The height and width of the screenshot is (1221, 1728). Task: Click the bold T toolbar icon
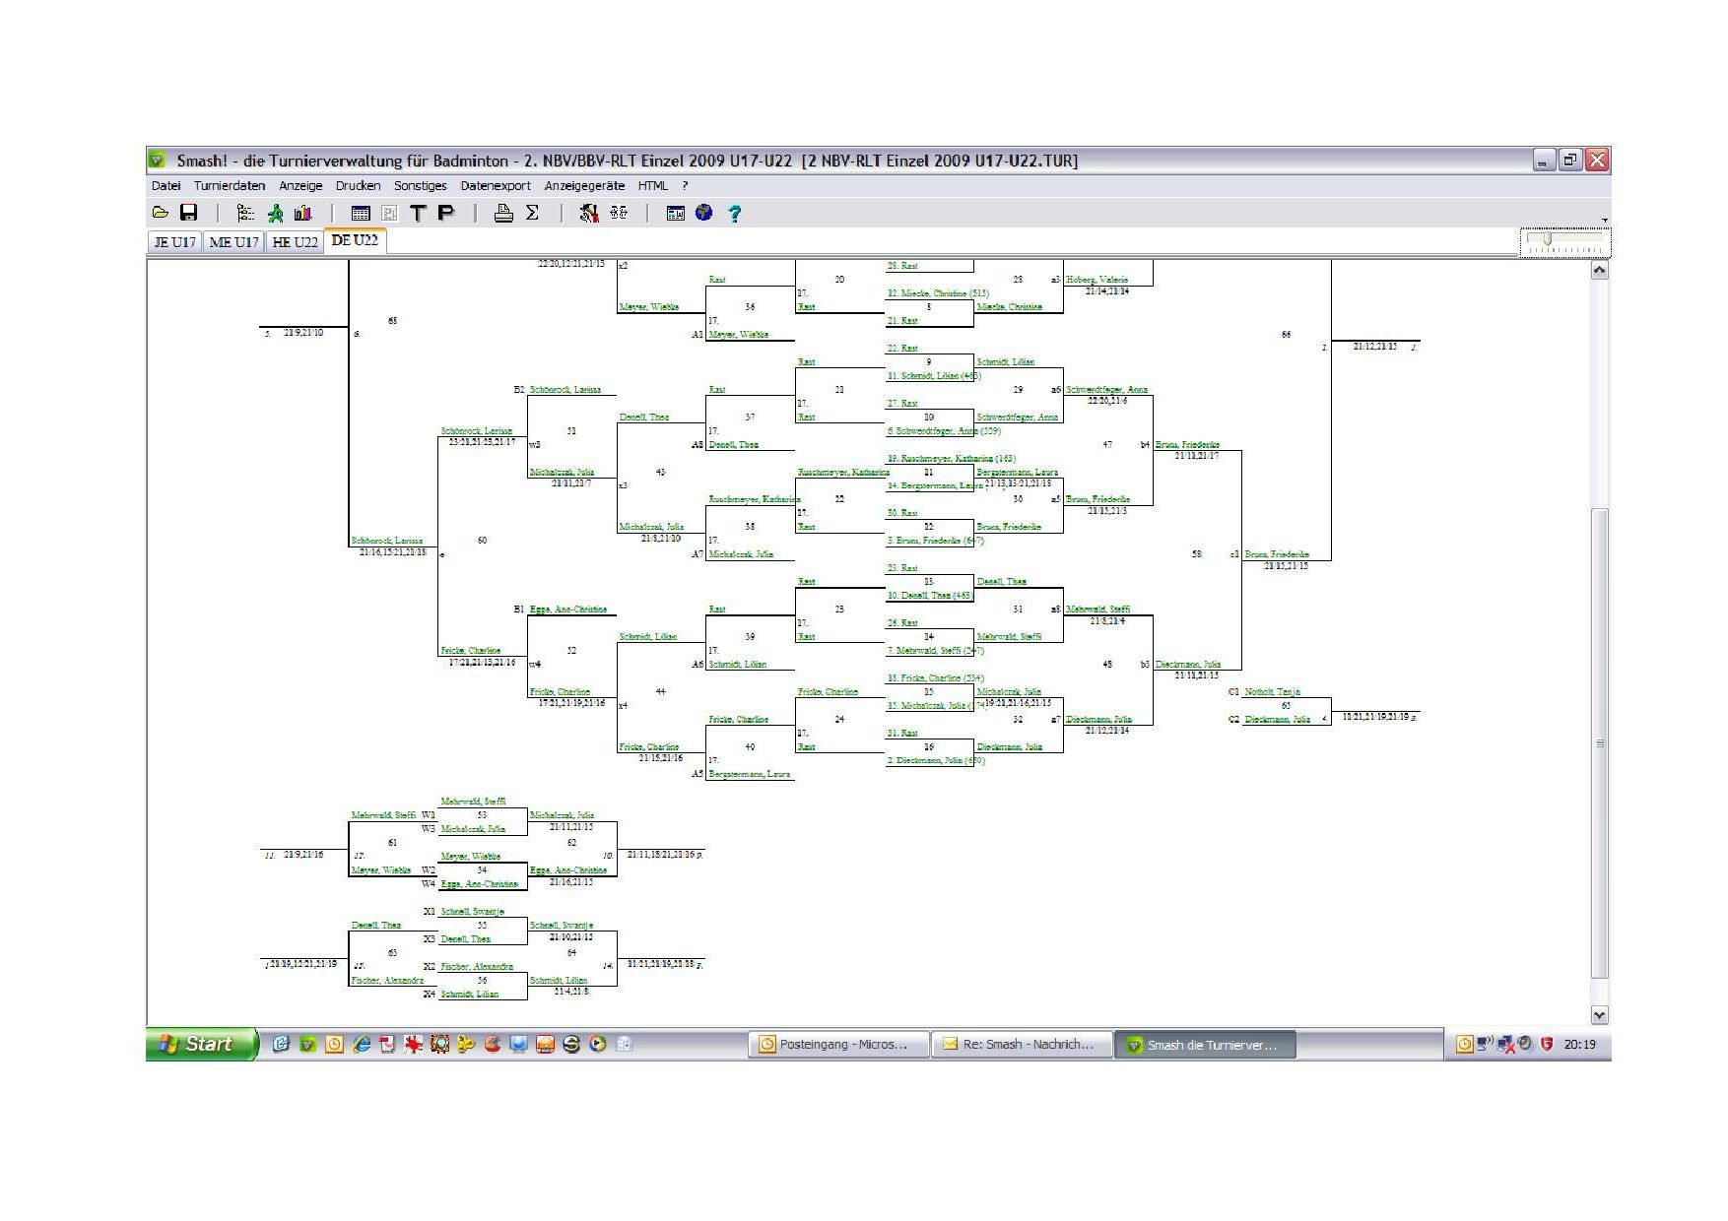(x=419, y=213)
